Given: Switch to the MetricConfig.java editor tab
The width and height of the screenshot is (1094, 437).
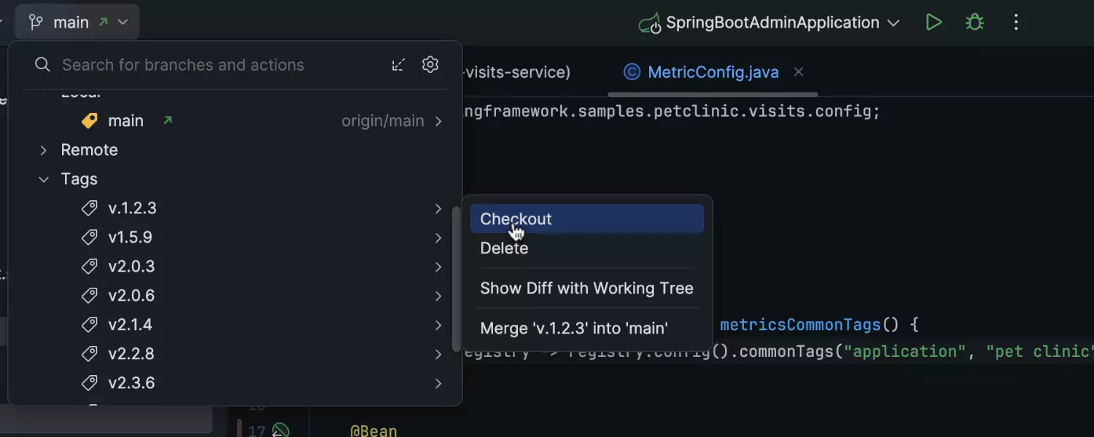Looking at the screenshot, I should [x=713, y=72].
